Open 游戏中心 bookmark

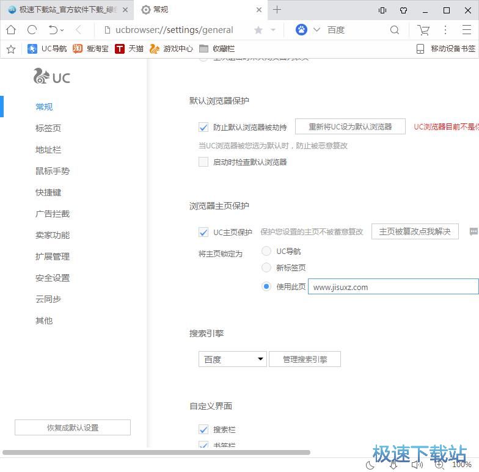pos(171,49)
